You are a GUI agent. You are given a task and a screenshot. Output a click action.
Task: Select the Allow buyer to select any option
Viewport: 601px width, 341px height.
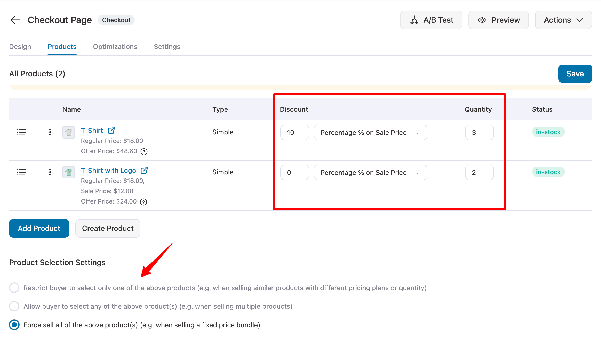(14, 306)
